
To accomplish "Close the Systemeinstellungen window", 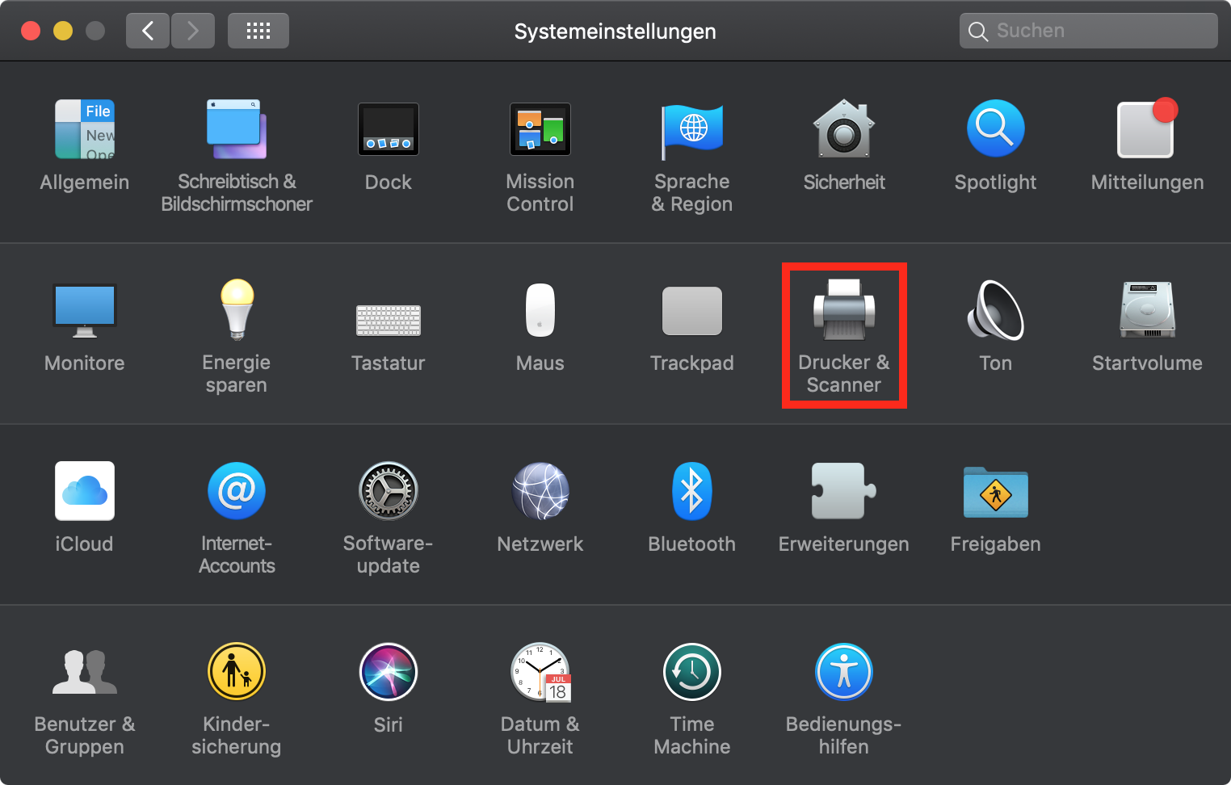I will click(31, 31).
